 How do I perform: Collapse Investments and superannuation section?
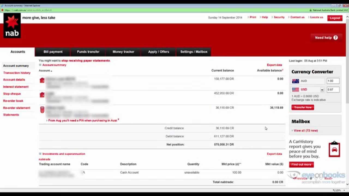40,154
